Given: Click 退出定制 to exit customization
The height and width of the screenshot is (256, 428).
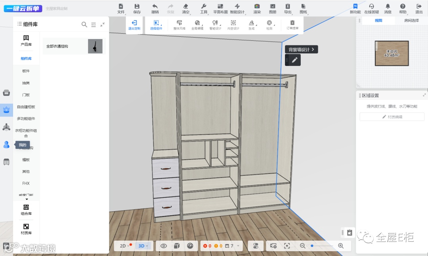Looking at the screenshot, I should [134, 25].
